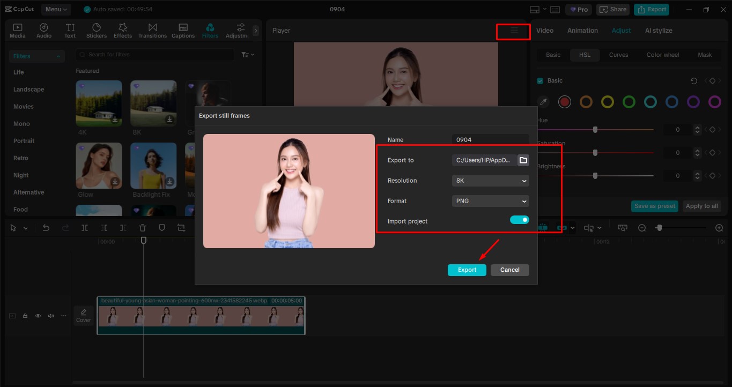Click the timeline zoom out magnifier icon
The height and width of the screenshot is (387, 732).
[642, 227]
